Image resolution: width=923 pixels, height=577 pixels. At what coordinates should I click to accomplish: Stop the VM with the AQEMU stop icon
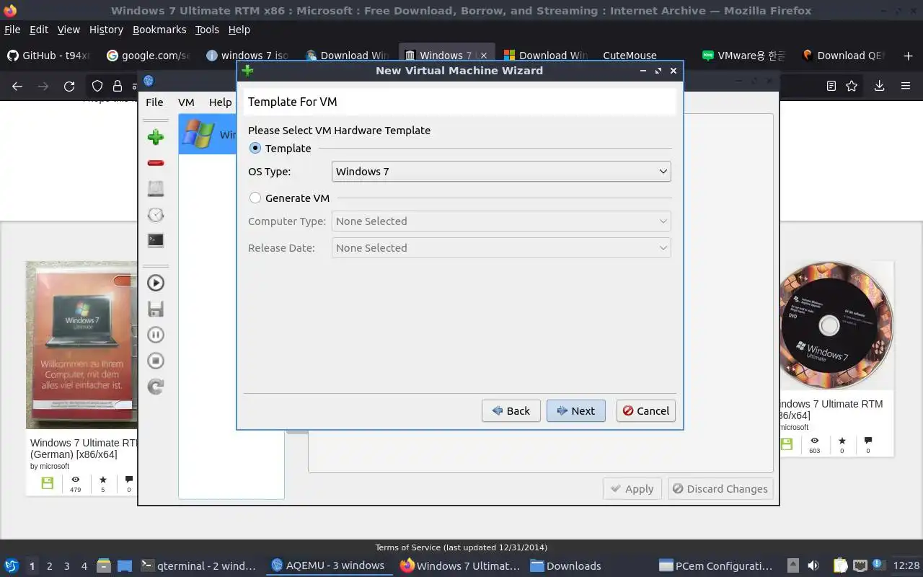click(156, 361)
